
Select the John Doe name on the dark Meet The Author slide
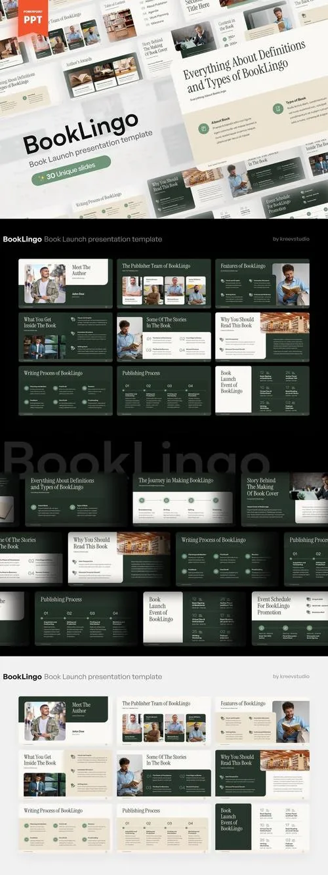(x=78, y=293)
